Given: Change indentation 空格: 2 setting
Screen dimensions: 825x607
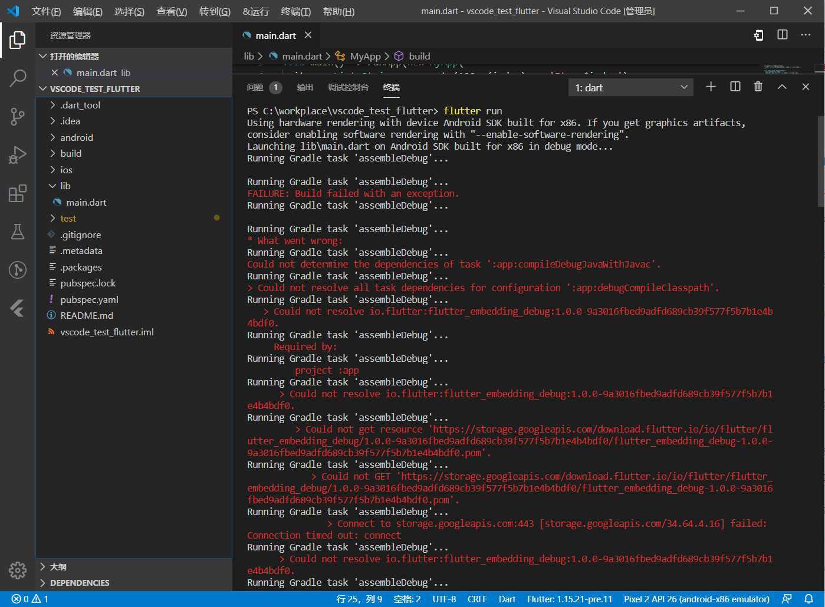Looking at the screenshot, I should (x=407, y=599).
